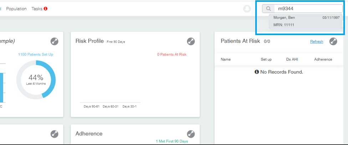Screen dimensions: 348x145
Task: Click the 44% donut chart
Action: 36,80
